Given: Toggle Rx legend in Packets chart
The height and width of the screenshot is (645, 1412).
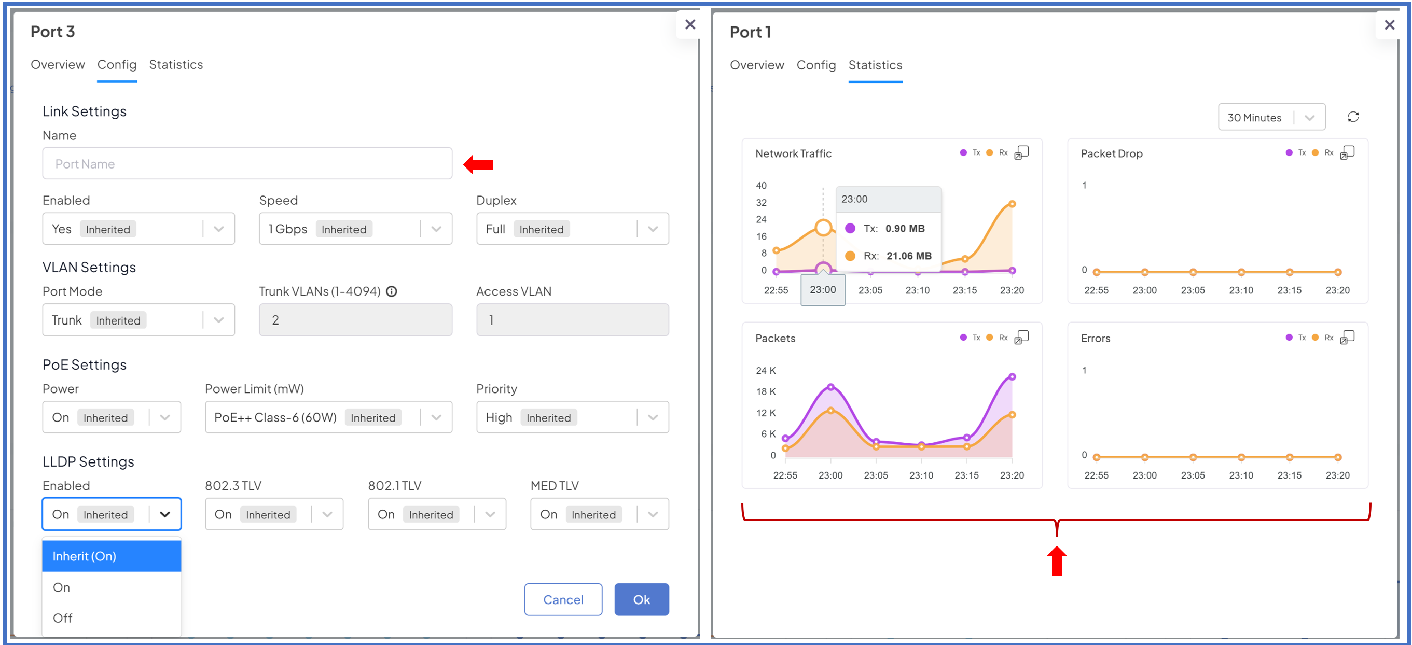Looking at the screenshot, I should pyautogui.click(x=998, y=338).
